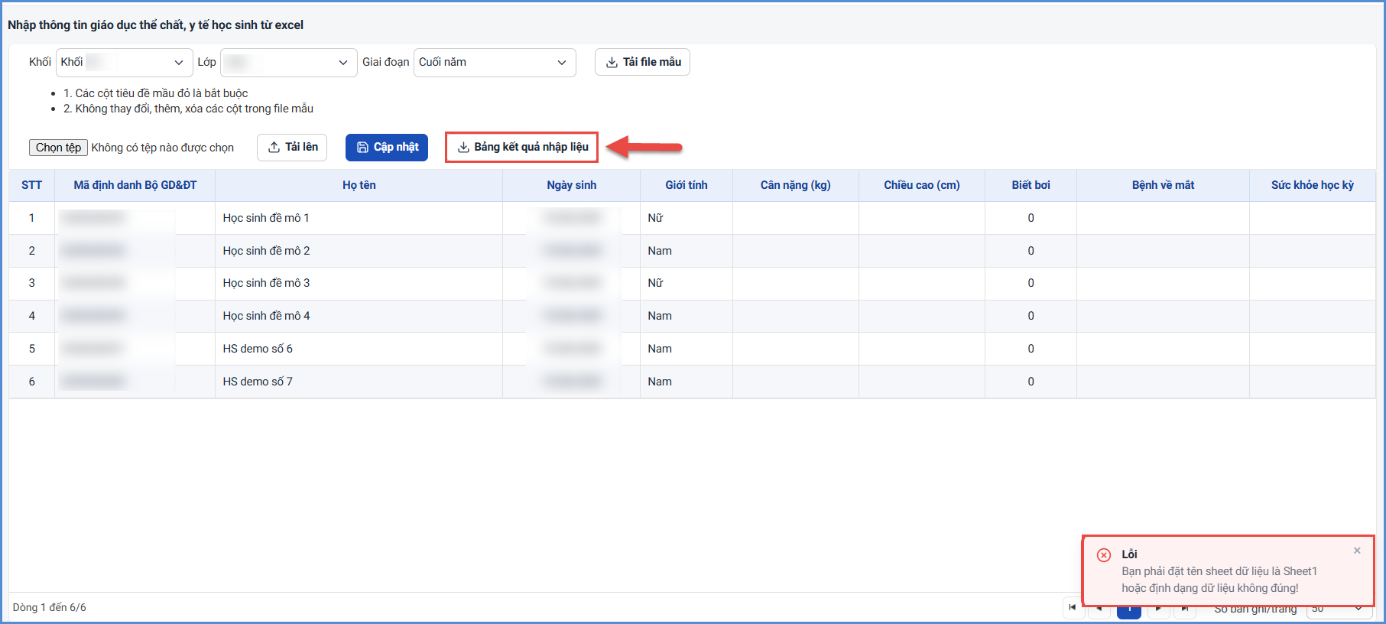Viewport: 1386px width, 624px height.
Task: Click the red error icon in the notification
Action: pyautogui.click(x=1104, y=555)
